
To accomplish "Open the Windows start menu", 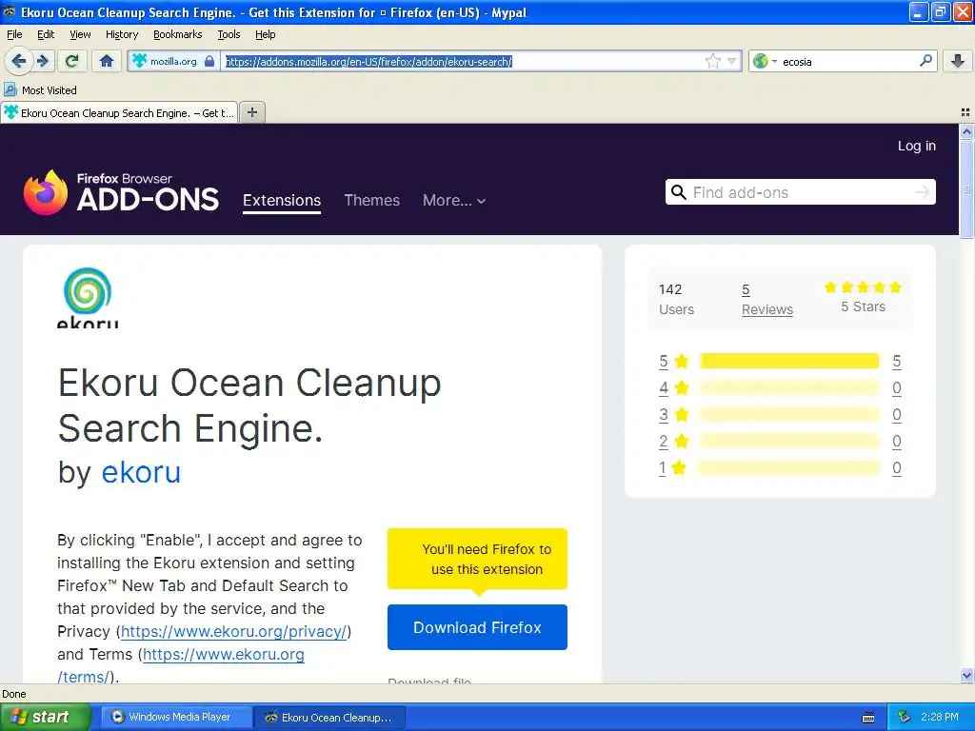I will coord(46,717).
